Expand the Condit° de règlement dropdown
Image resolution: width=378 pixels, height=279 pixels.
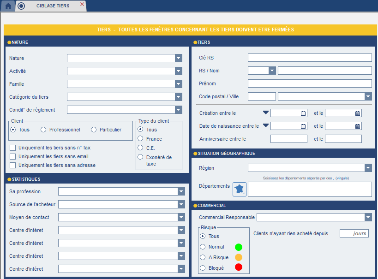point(179,110)
